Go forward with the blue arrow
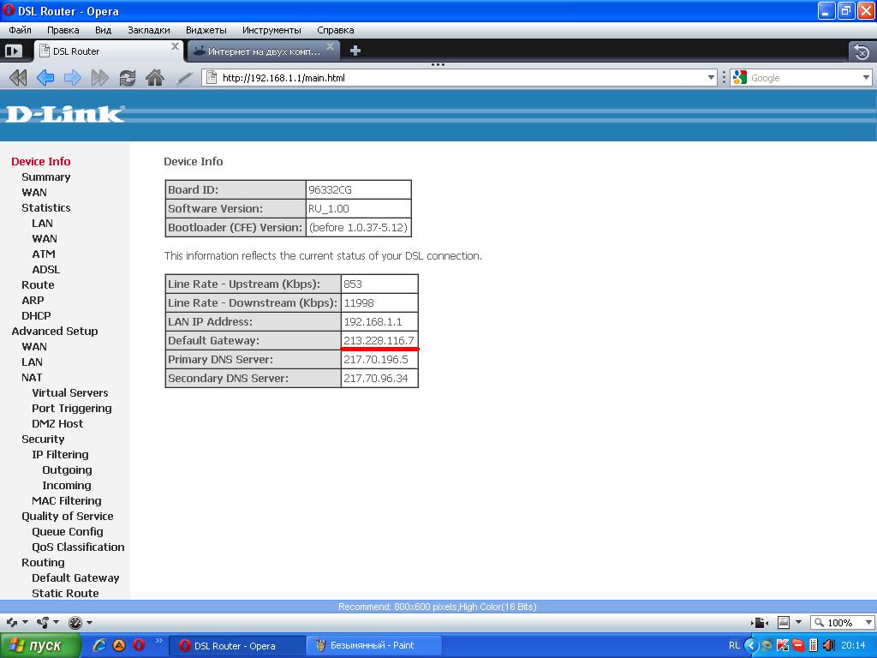This screenshot has height=658, width=877. (73, 78)
